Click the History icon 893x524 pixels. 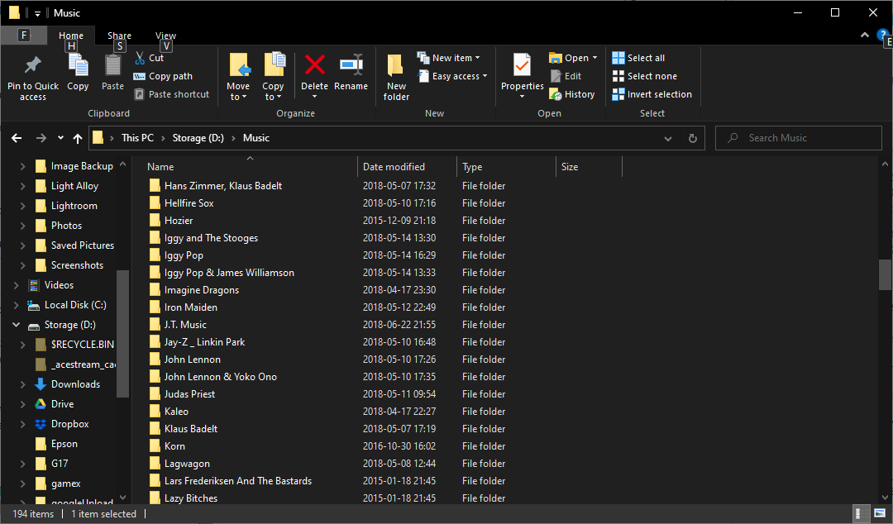point(556,94)
